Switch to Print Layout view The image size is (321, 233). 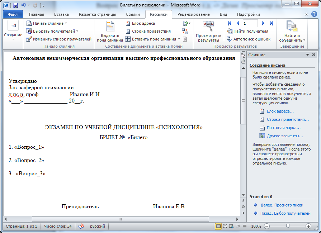click(x=218, y=227)
